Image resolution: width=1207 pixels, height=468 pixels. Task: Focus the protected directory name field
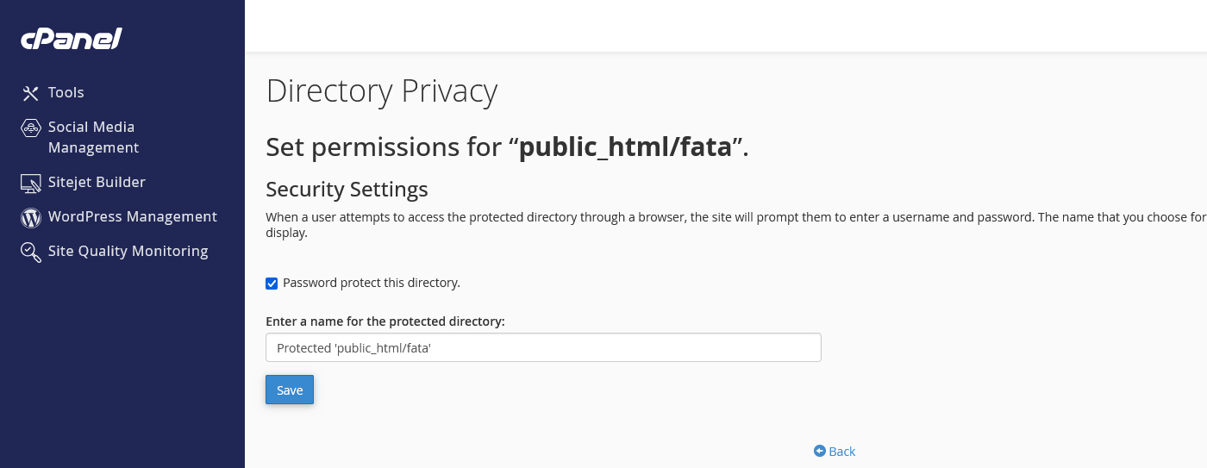(x=543, y=347)
